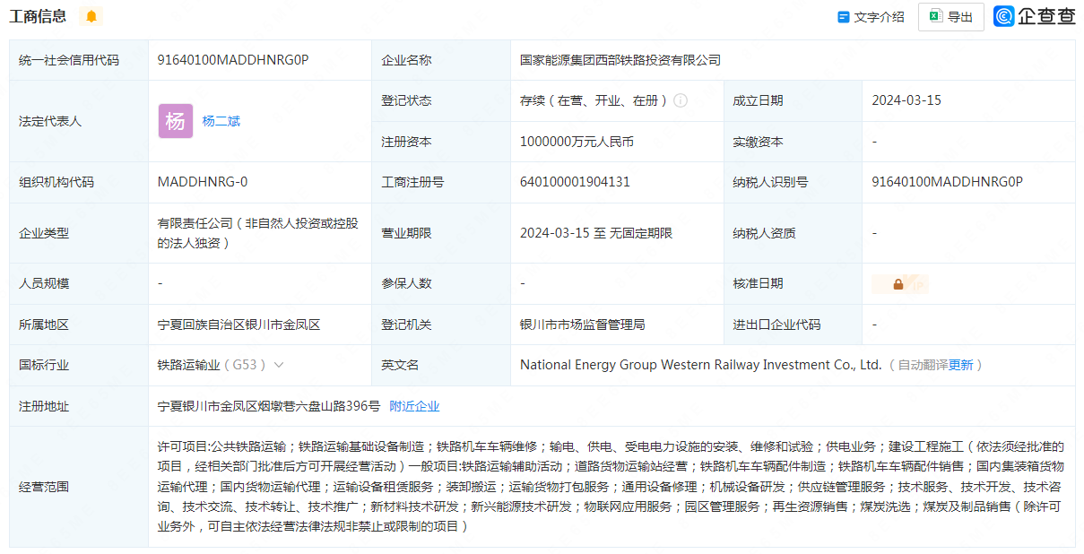1084x554 pixels.
Task: Select the business scope paragraph text
Action: pos(611,487)
